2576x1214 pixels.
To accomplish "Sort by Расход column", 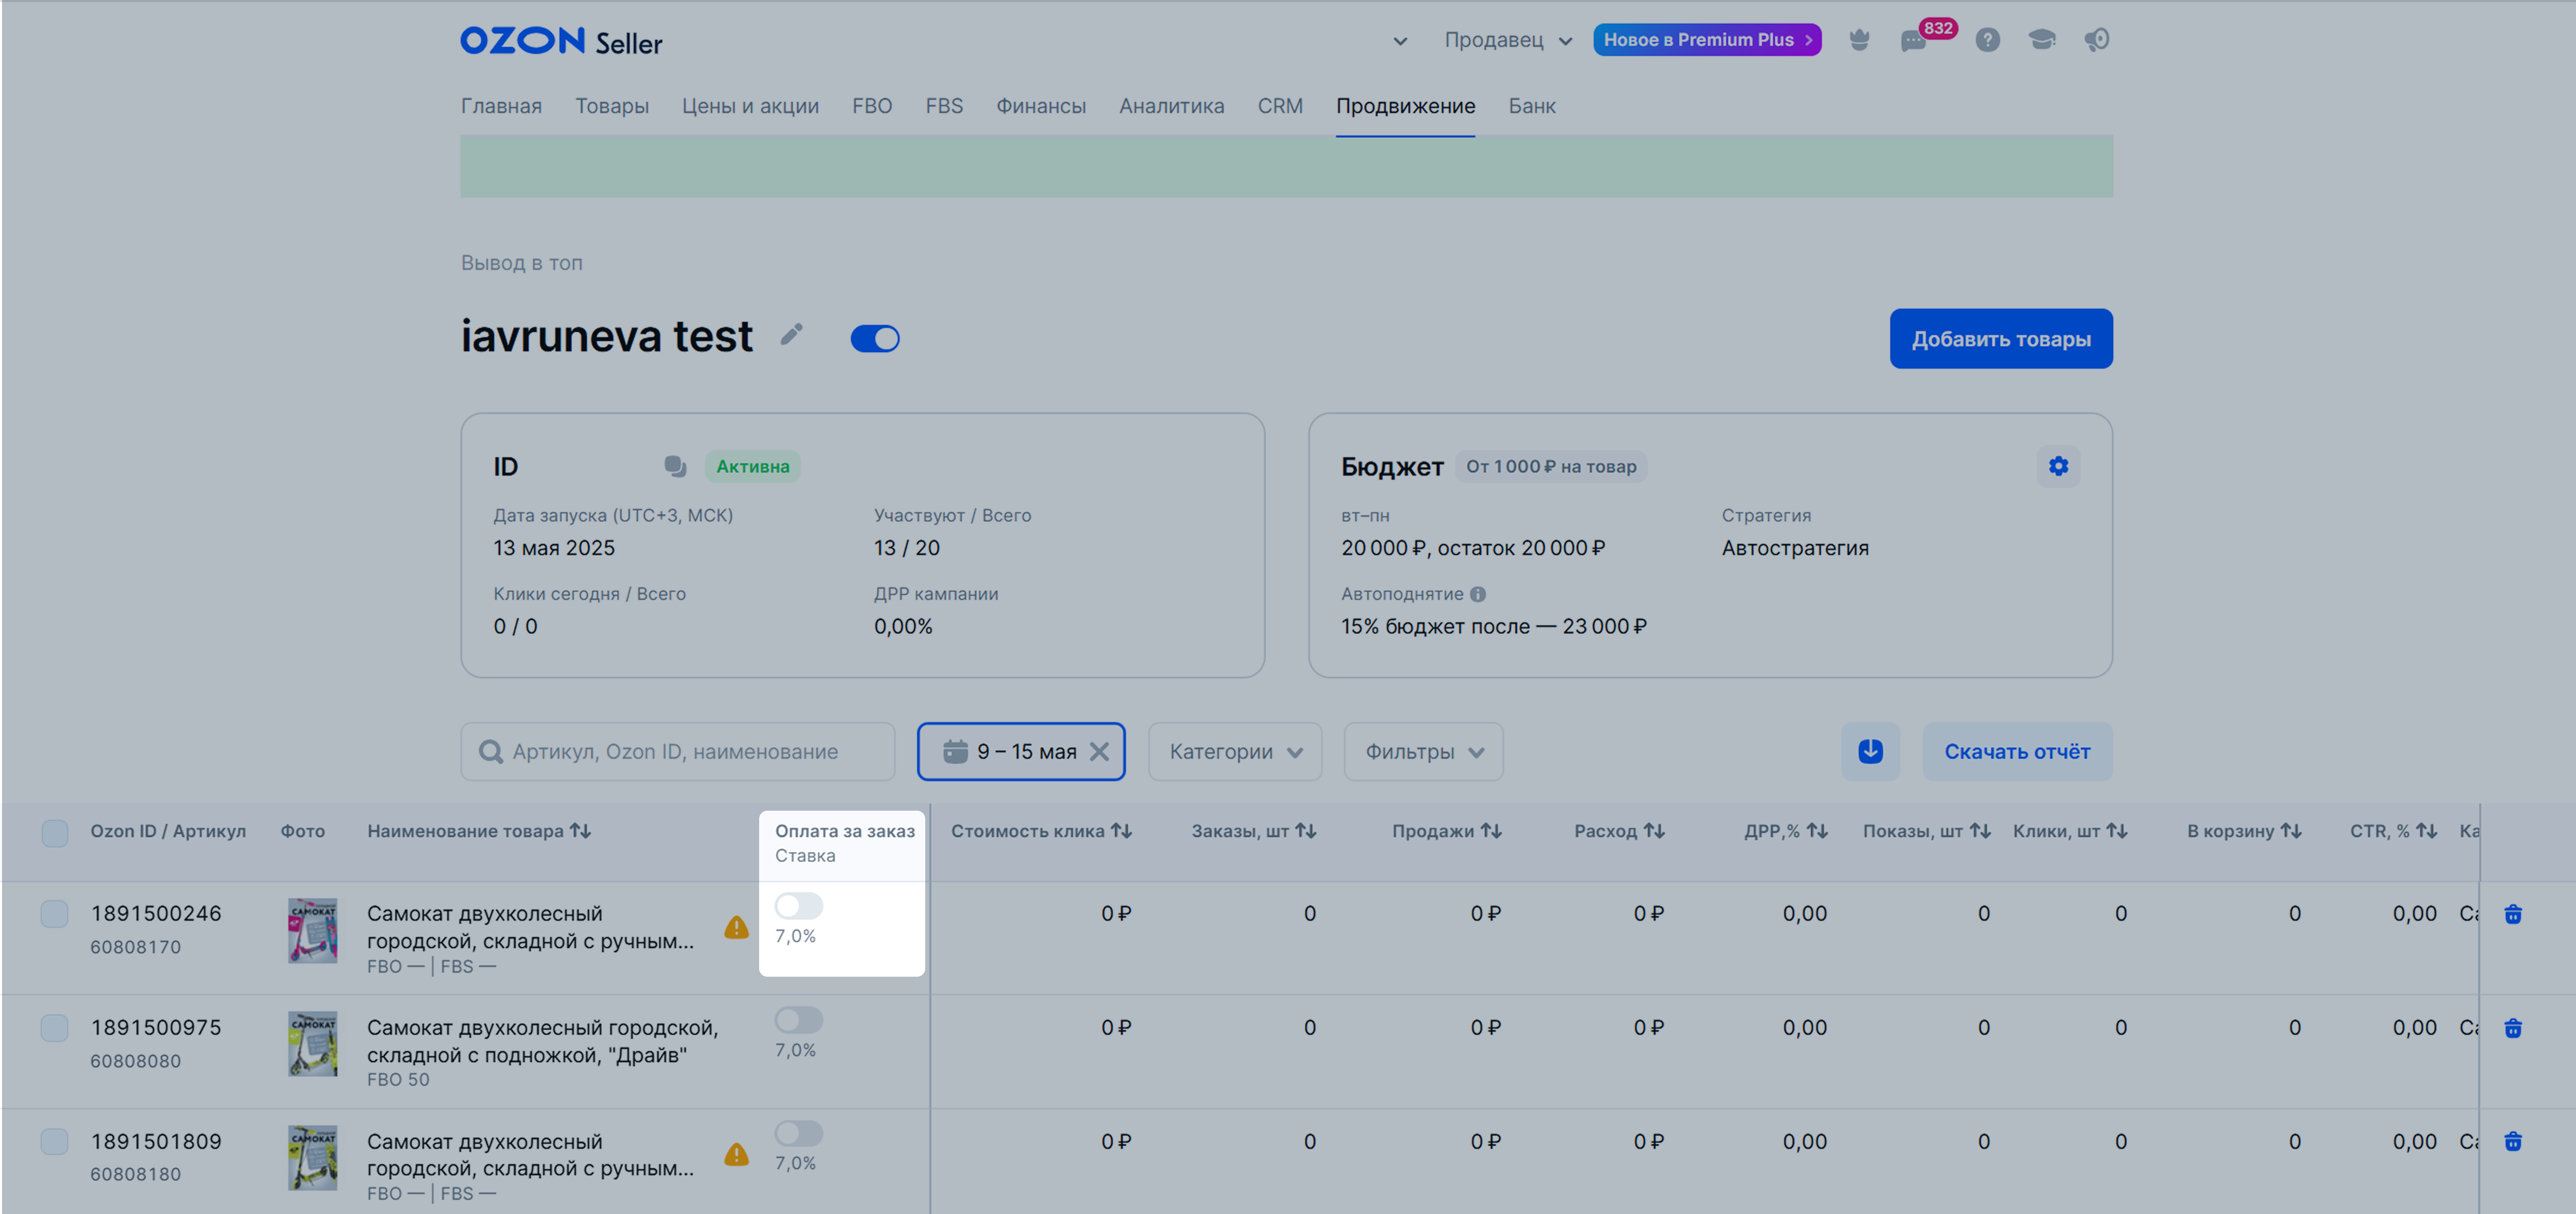I will click(1654, 832).
